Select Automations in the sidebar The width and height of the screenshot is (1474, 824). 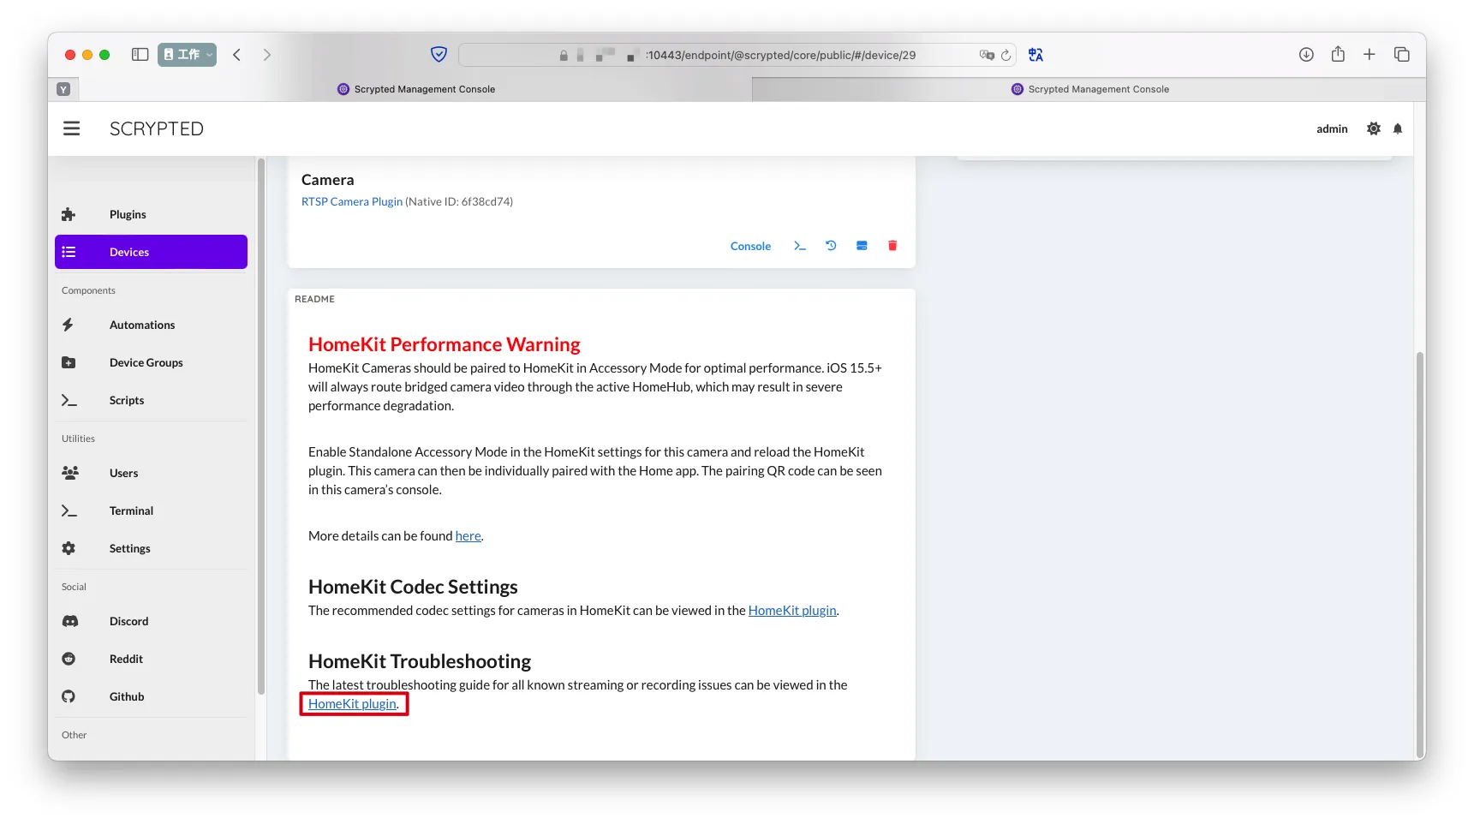pos(142,325)
